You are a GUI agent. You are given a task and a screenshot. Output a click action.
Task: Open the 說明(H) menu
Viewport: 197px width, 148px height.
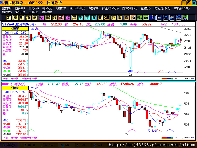pos(47,12)
